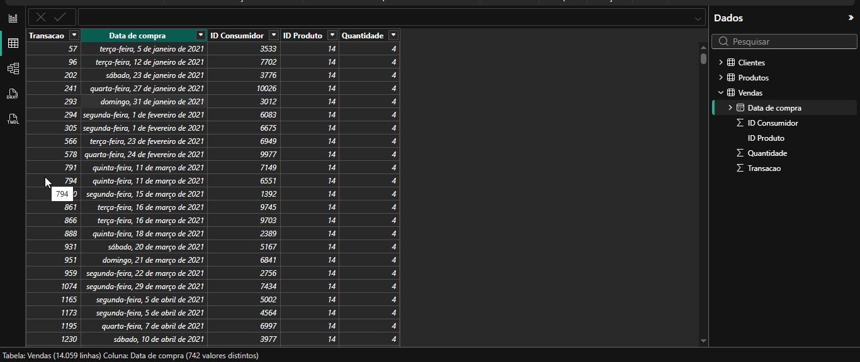
Task: Select ID Consumidor cell 9977
Action: click(x=244, y=154)
